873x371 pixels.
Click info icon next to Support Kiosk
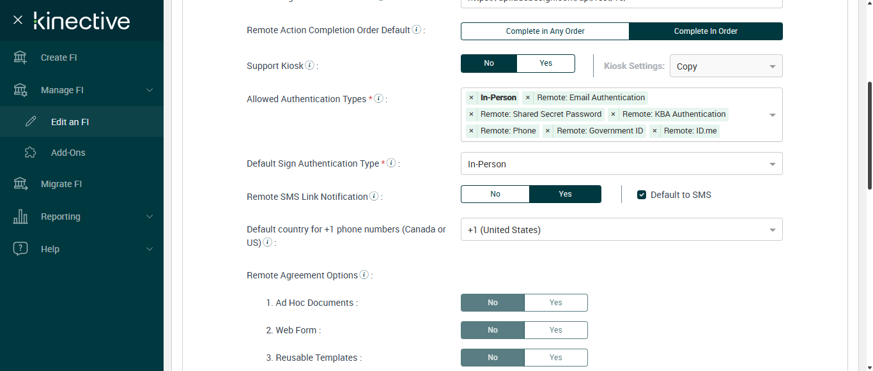click(310, 65)
